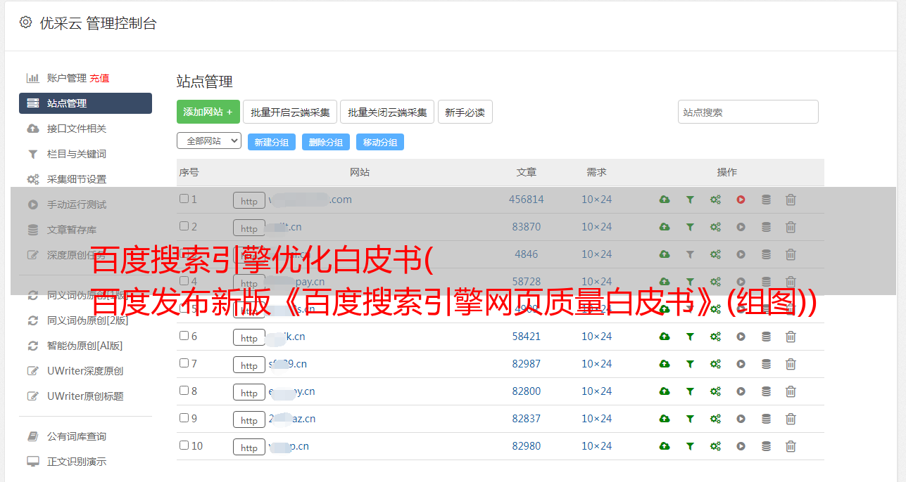Click play icon in row 9
The height and width of the screenshot is (482, 906).
[741, 419]
